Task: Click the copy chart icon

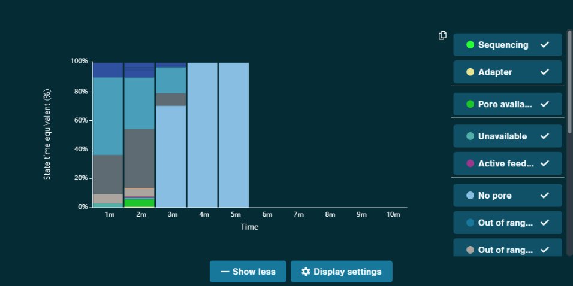Action: [442, 35]
